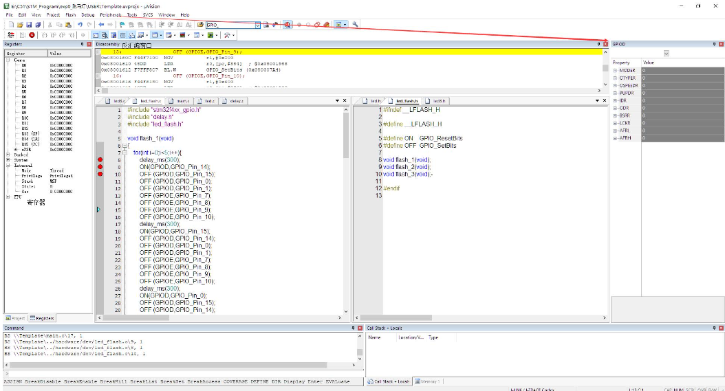Open File menu
This screenshot has width=725, height=391.
coord(9,15)
